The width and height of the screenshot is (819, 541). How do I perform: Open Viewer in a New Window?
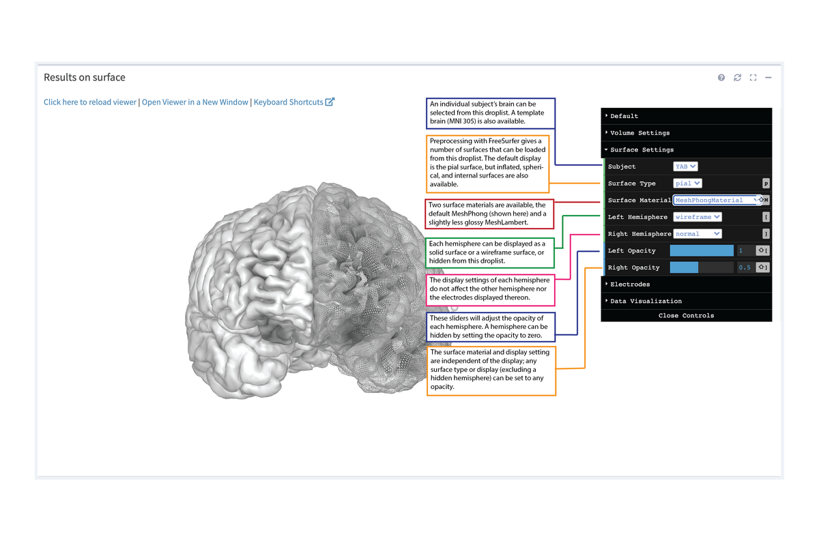point(194,101)
